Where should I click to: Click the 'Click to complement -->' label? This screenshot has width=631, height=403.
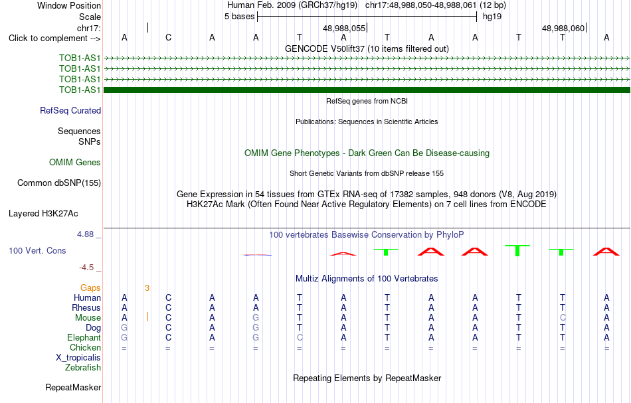click(54, 39)
